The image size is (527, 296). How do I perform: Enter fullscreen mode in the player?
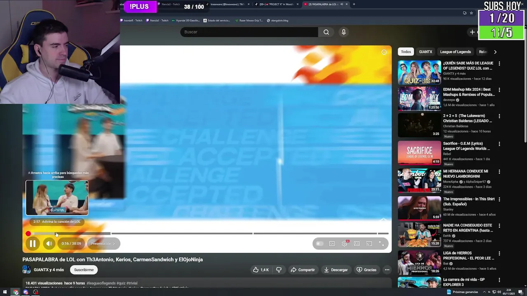tap(382, 244)
